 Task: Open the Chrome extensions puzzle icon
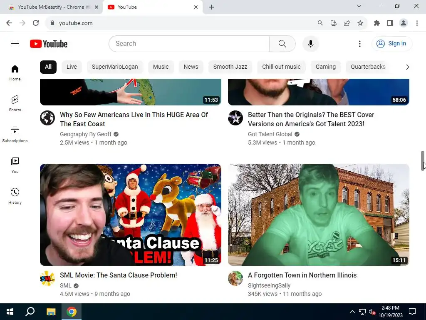pyautogui.click(x=377, y=23)
